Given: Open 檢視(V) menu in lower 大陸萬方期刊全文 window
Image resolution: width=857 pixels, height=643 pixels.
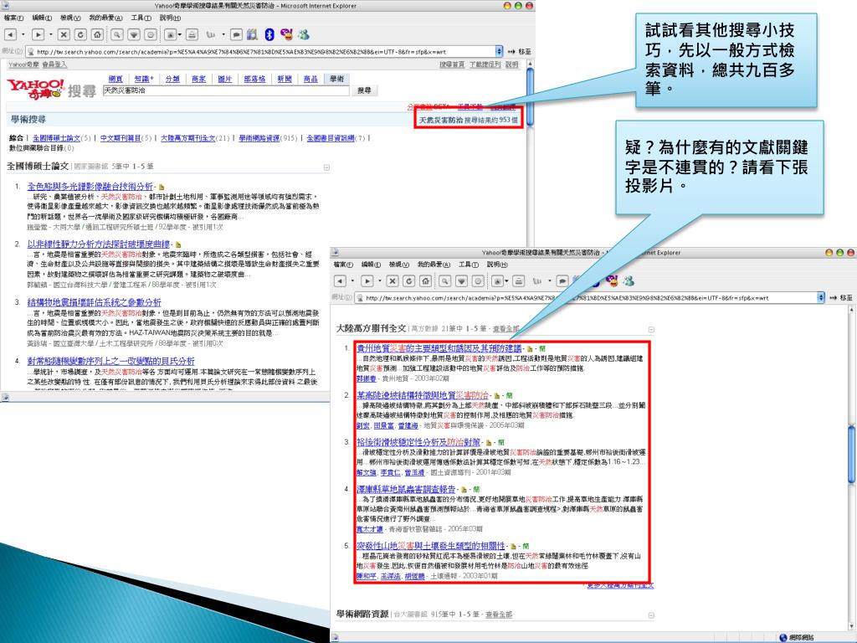Looking at the screenshot, I should [399, 264].
